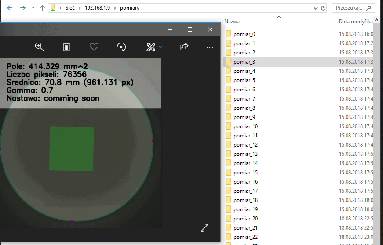Select folder pomiar_22

(x=245, y=237)
